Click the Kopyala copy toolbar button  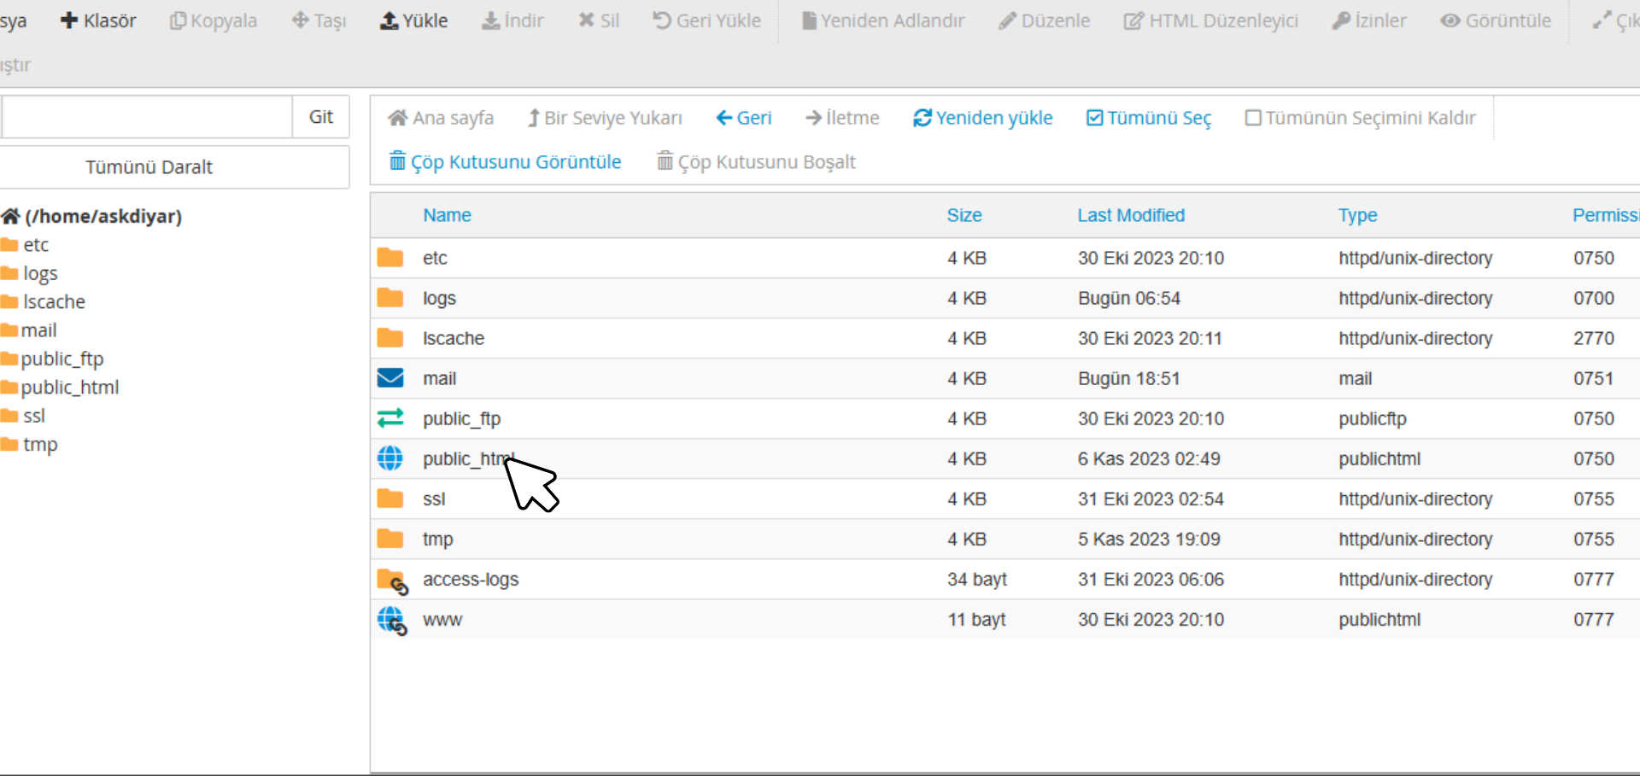coord(214,20)
